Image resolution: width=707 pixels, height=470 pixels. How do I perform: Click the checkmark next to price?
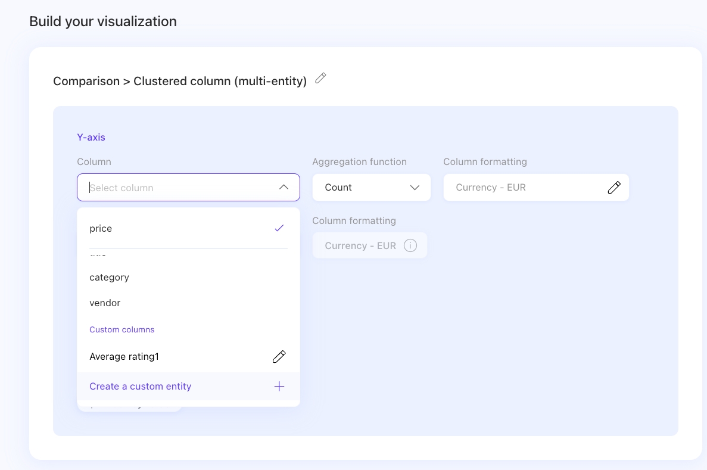tap(279, 228)
